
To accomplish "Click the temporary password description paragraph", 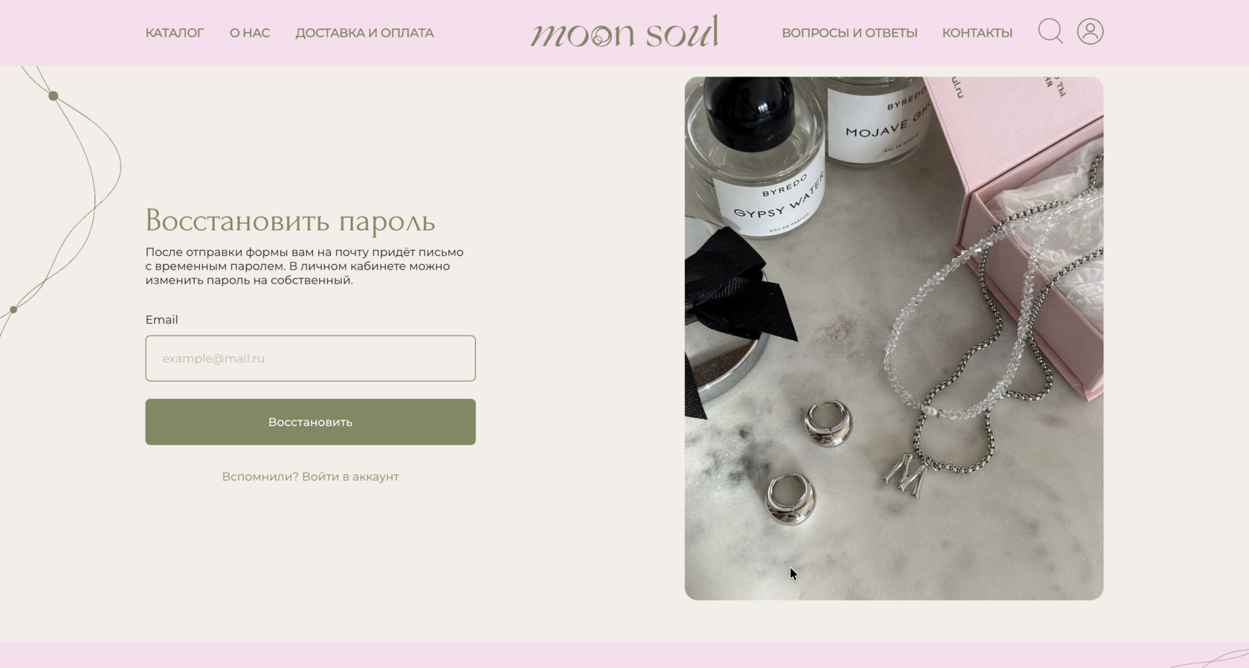I will click(x=305, y=266).
